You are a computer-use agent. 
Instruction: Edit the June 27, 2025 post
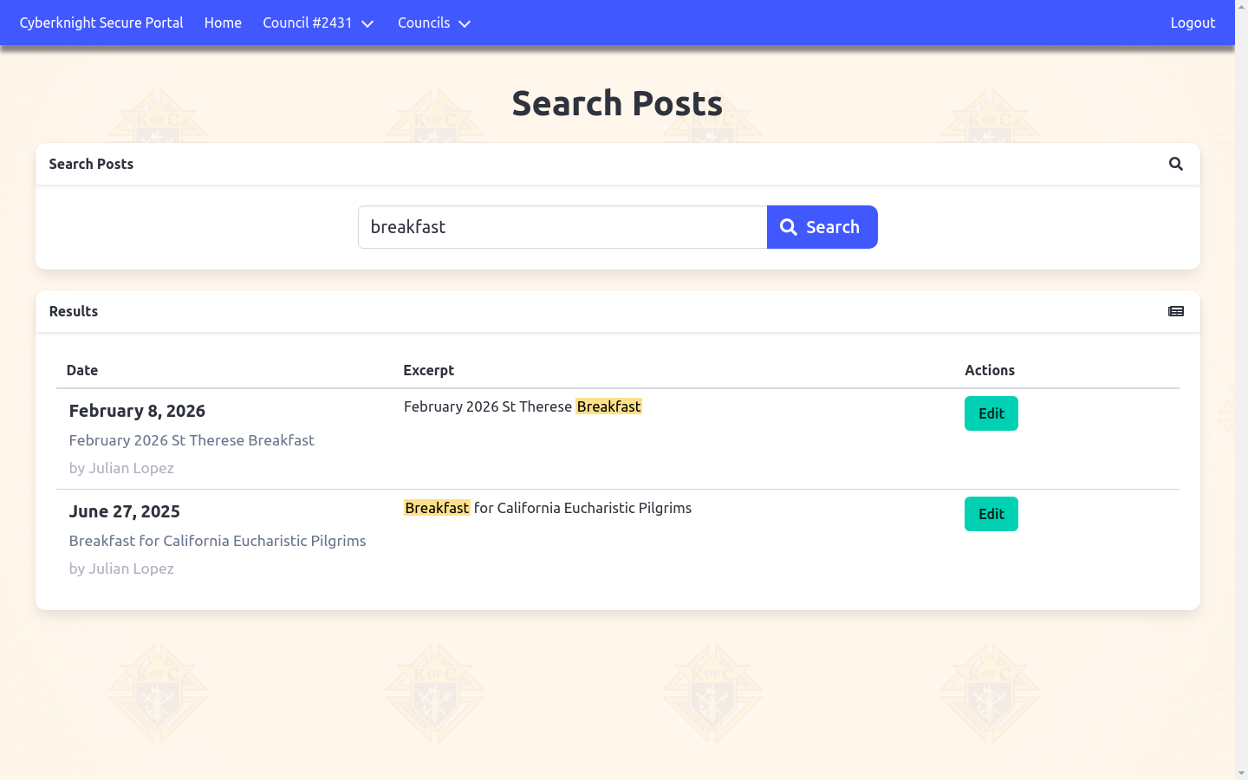(x=991, y=514)
